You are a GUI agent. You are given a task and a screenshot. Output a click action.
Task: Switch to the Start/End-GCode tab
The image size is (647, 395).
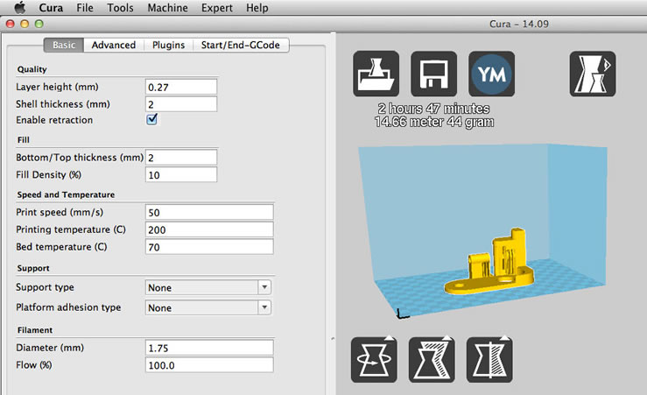click(241, 45)
